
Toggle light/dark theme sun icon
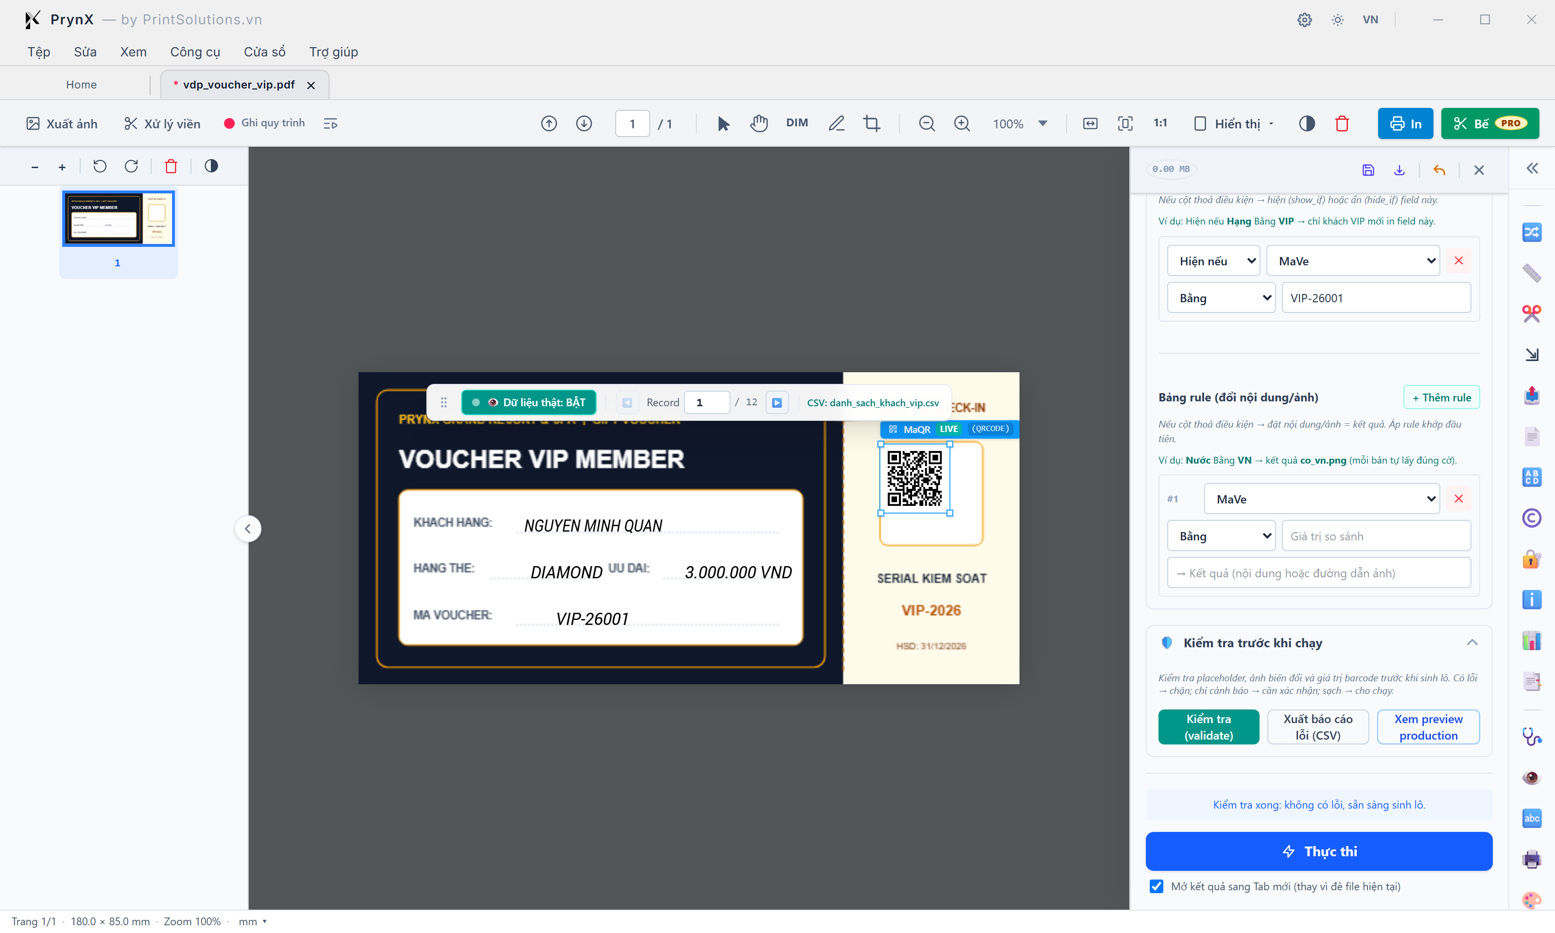(x=1337, y=19)
